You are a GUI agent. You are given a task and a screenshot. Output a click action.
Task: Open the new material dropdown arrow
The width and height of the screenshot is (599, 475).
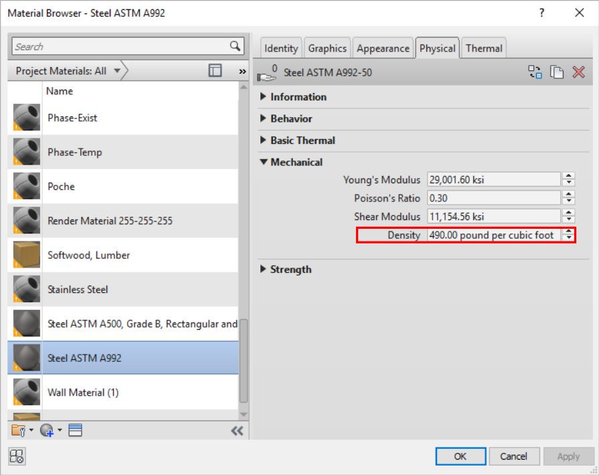(60, 430)
